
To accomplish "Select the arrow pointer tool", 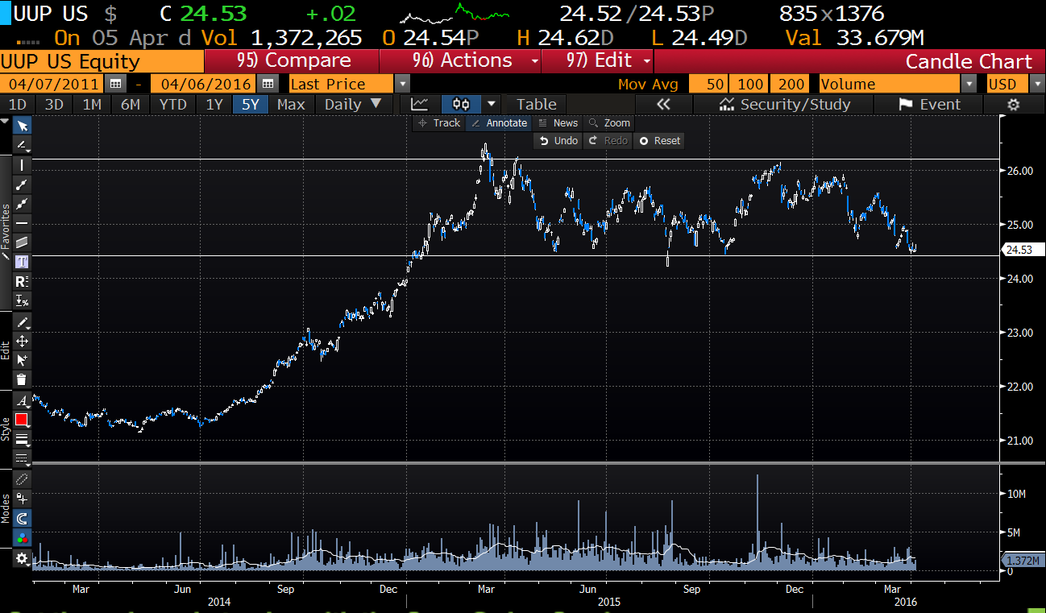I will point(22,126).
